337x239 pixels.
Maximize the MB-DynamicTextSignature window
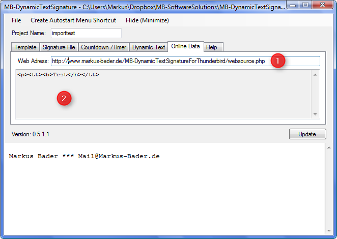(307, 5)
